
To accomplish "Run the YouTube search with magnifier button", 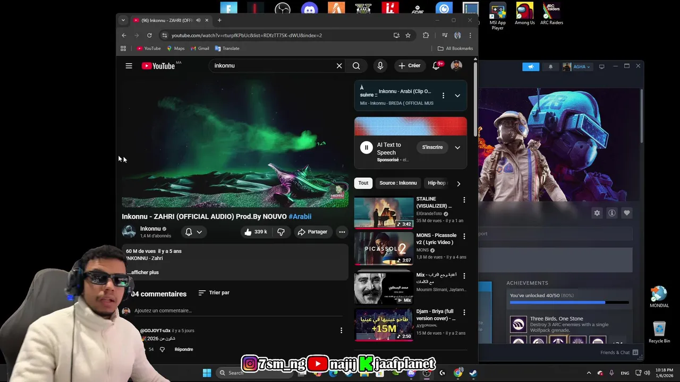I will pos(356,66).
